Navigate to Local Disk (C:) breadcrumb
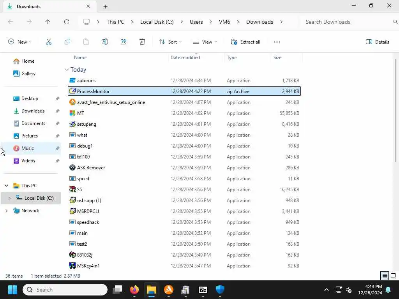The height and width of the screenshot is (299, 399). point(157,22)
